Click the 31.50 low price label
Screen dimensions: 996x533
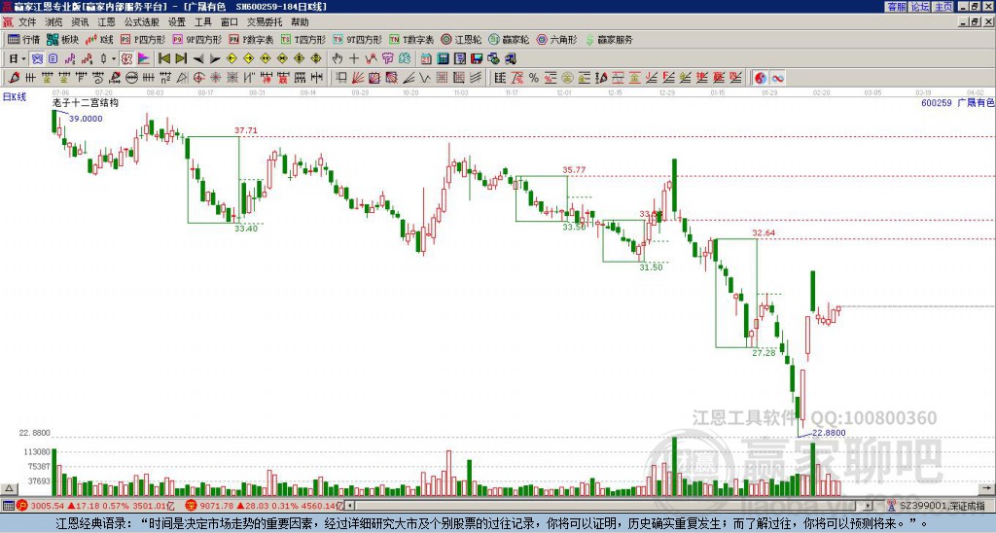[651, 266]
